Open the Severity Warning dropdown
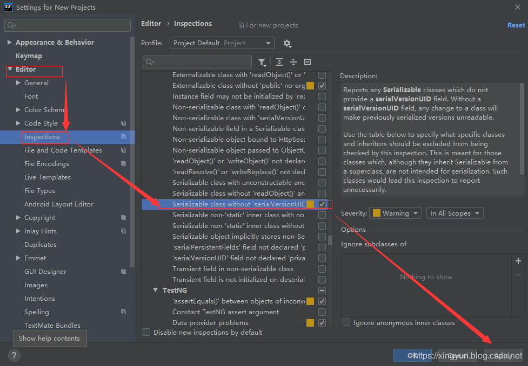528x366 pixels. tap(396, 213)
